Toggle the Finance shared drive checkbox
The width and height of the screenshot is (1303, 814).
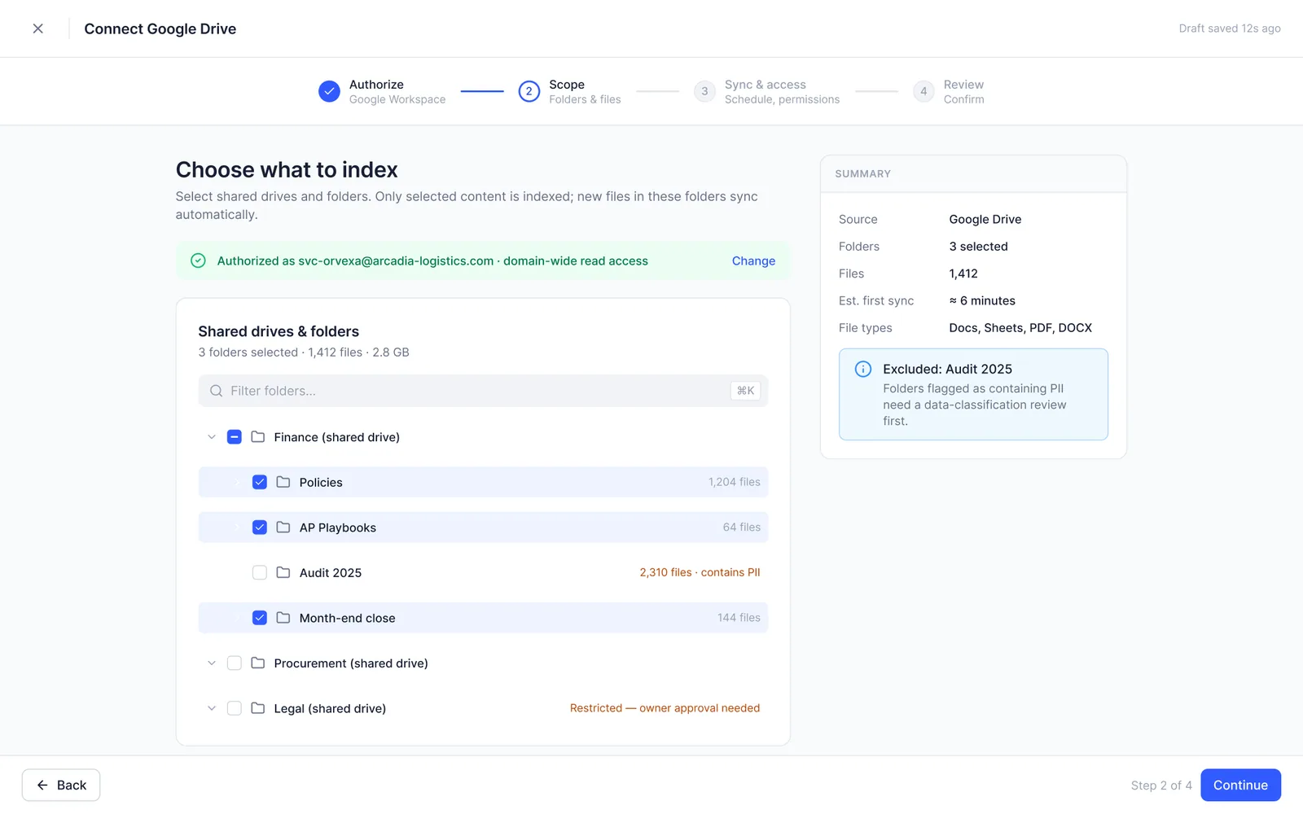tap(235, 437)
